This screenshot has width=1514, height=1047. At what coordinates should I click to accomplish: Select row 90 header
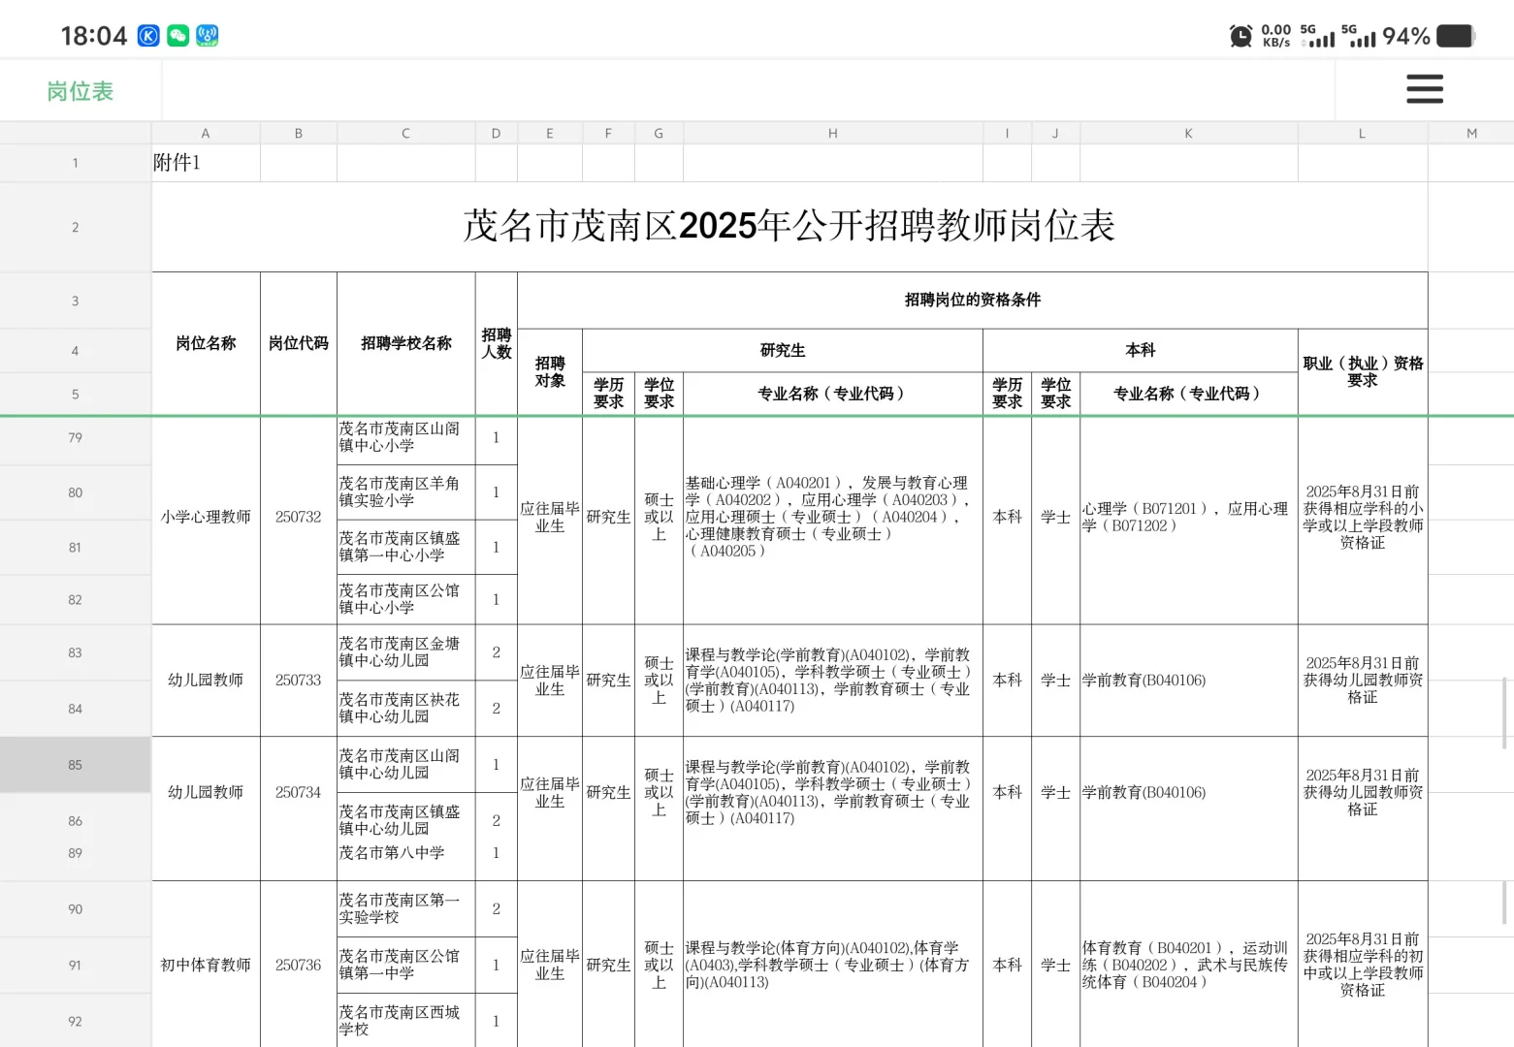tap(76, 909)
